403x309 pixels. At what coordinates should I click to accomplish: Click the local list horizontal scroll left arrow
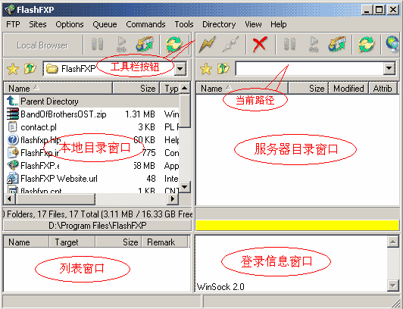click(x=10, y=199)
